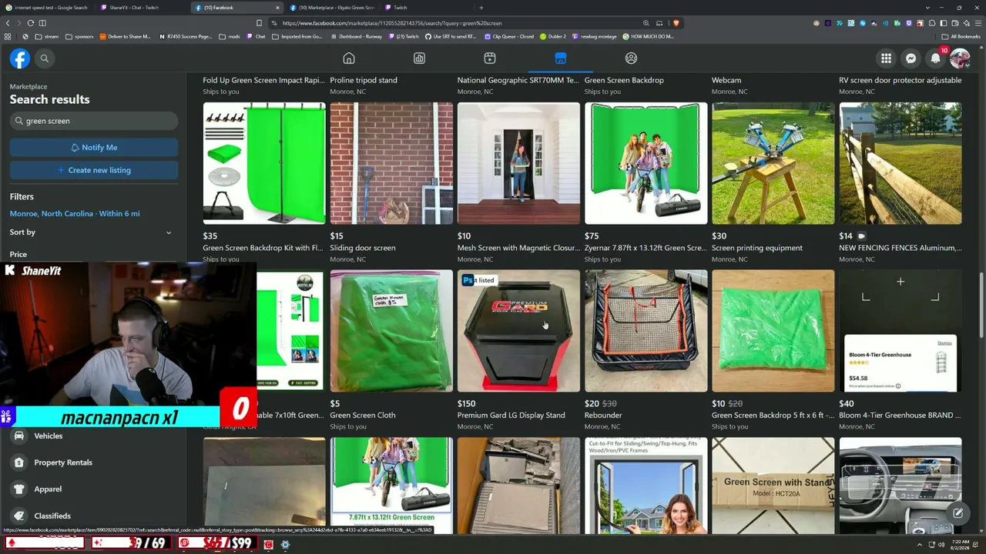The image size is (986, 554).
Task: Open the $150 Premium Gard LG Display Stand listing
Action: tap(518, 350)
